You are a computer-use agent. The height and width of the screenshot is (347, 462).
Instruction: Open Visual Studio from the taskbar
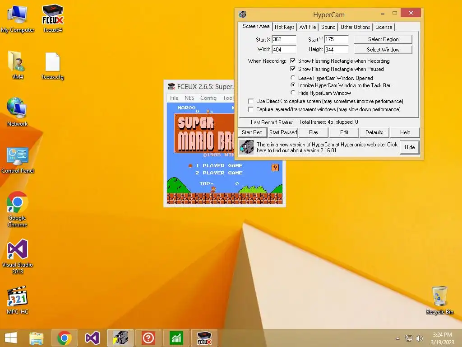92,338
